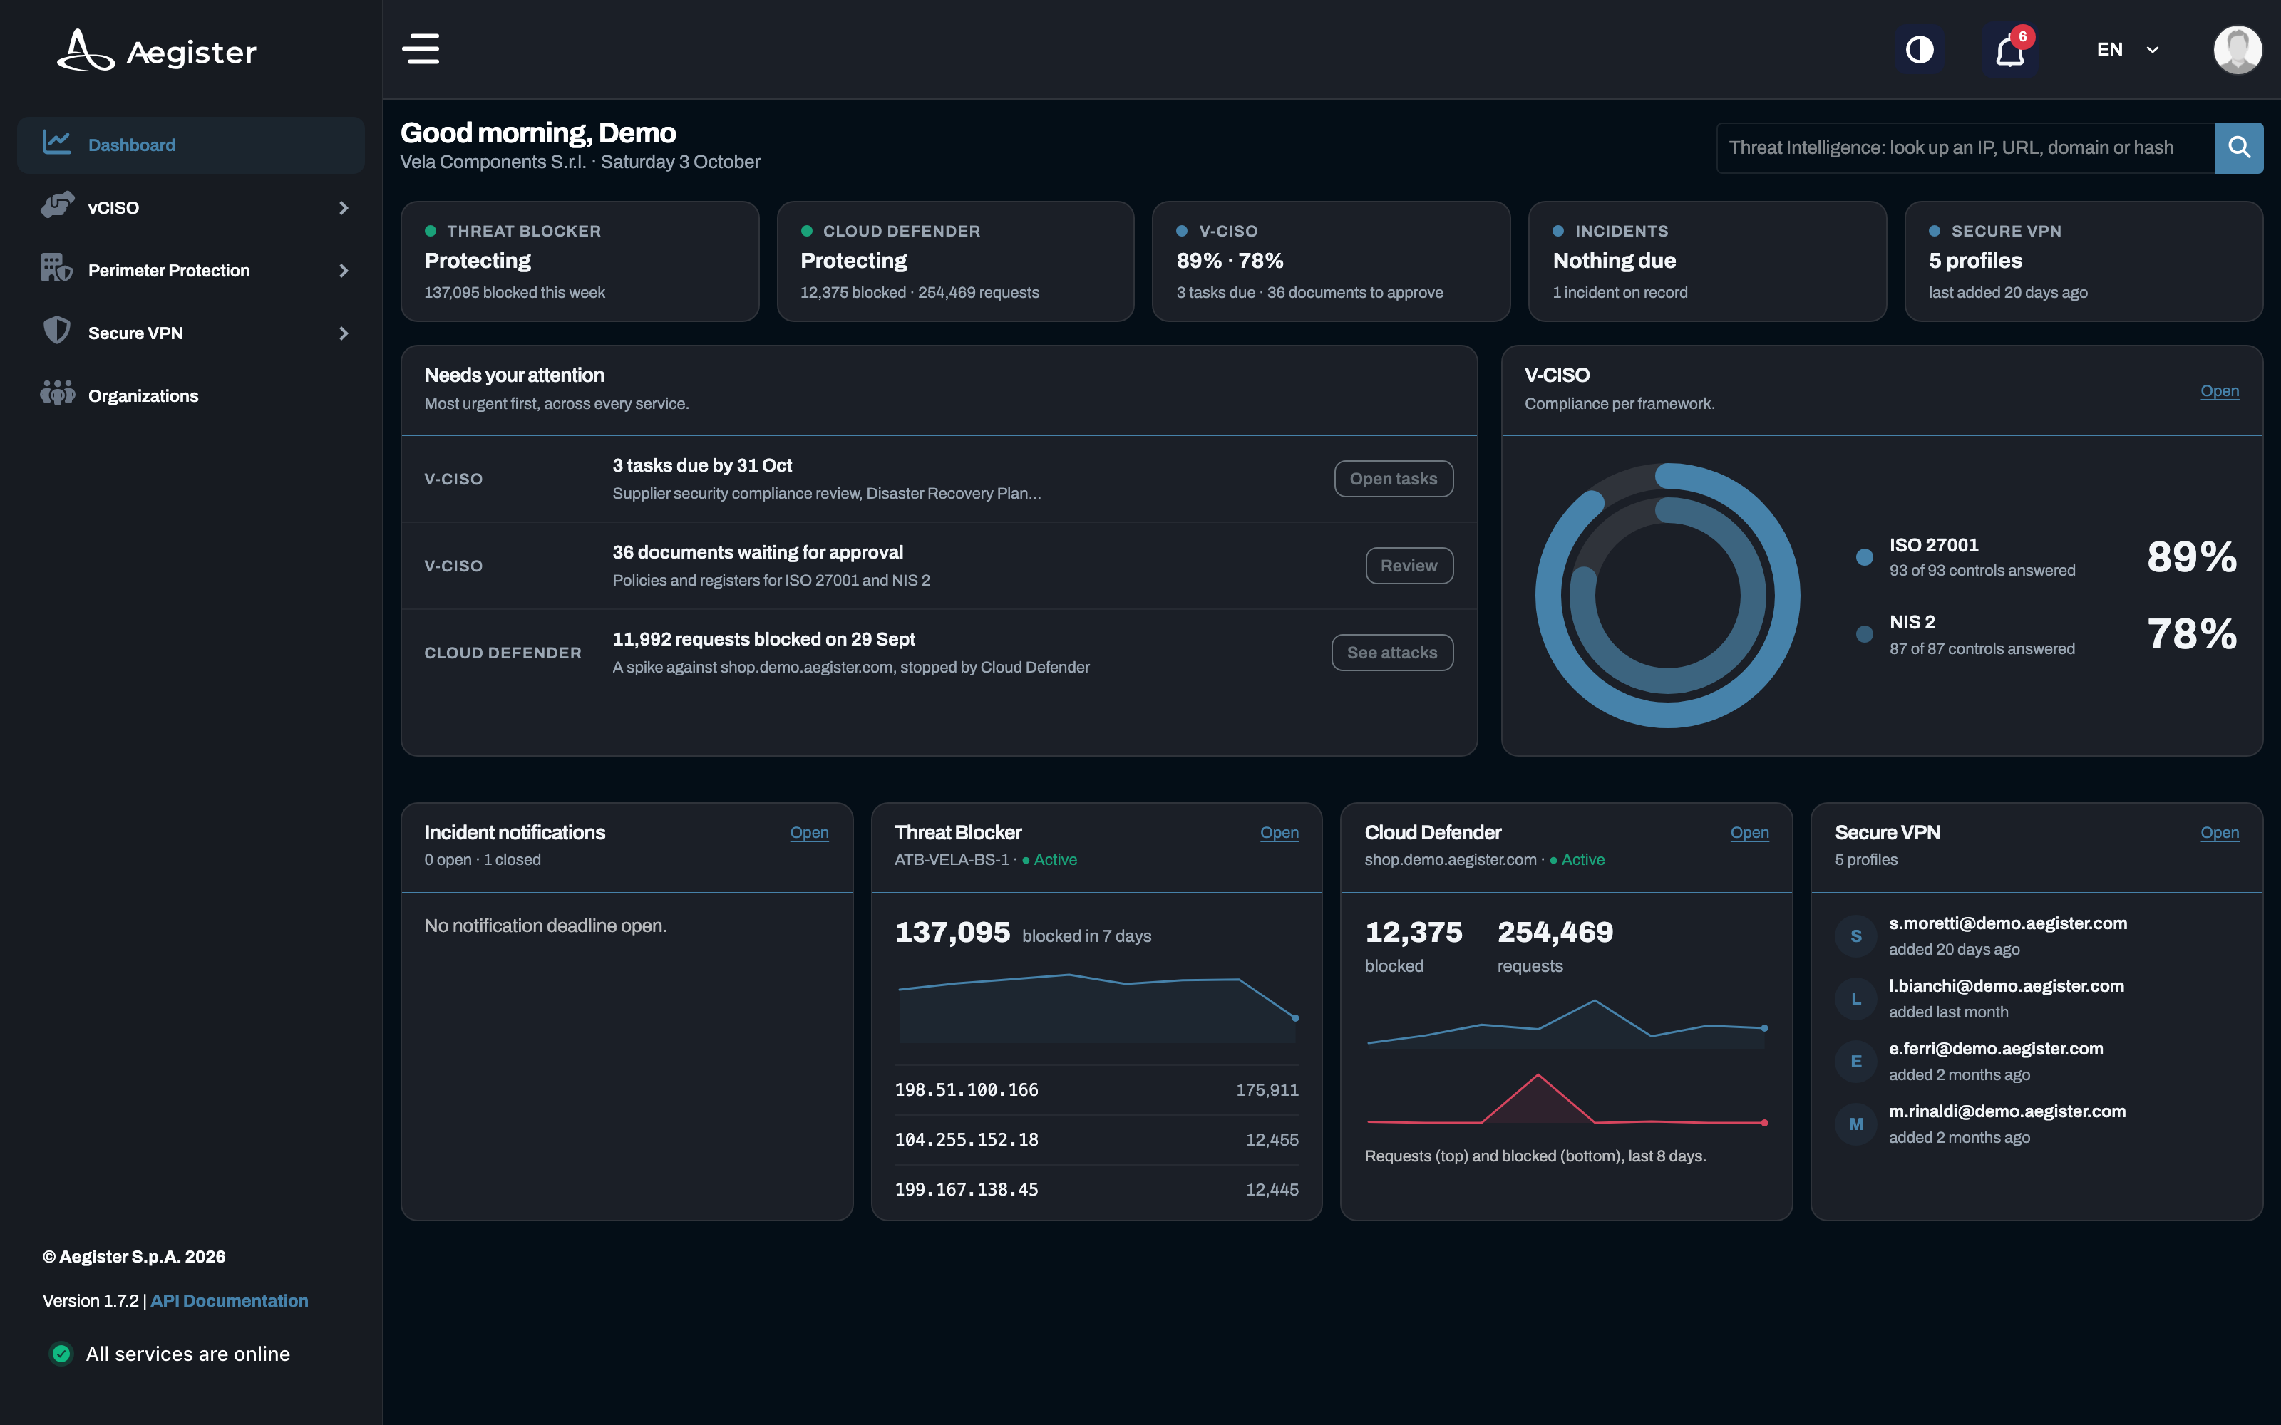Open link in Threat Blocker panel
Viewport: 2281px width, 1425px height.
point(1279,832)
